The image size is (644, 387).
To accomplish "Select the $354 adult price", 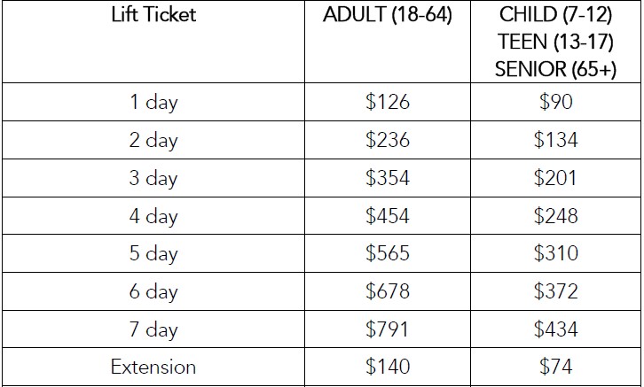I will (388, 178).
